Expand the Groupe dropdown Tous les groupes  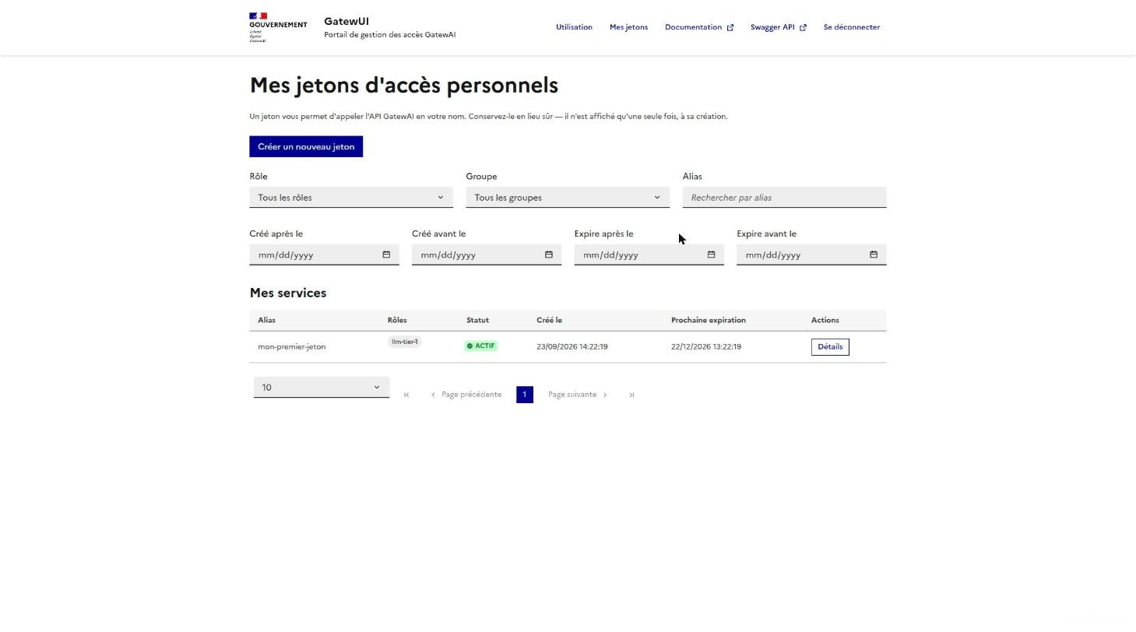click(568, 198)
